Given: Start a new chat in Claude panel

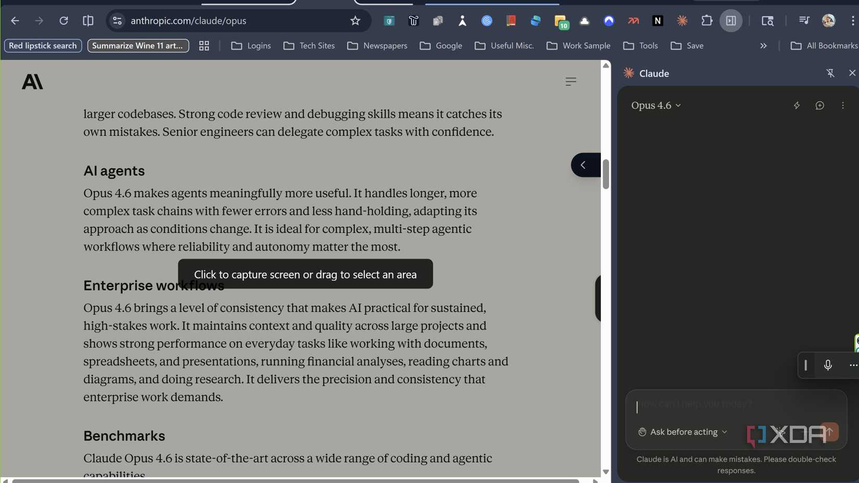Looking at the screenshot, I should [x=819, y=106].
